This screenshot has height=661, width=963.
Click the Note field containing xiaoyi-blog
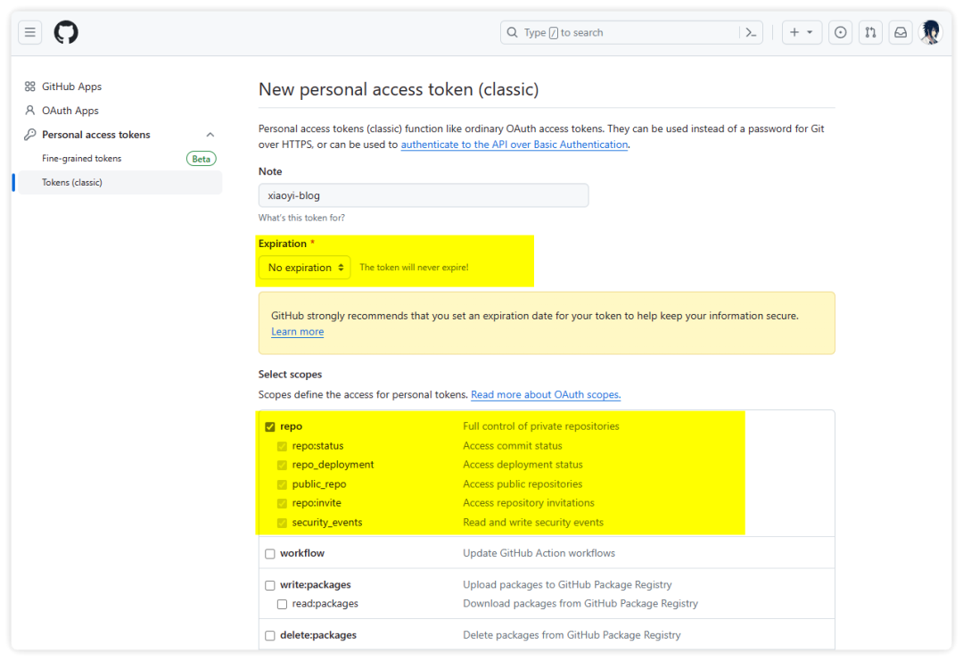tap(423, 195)
